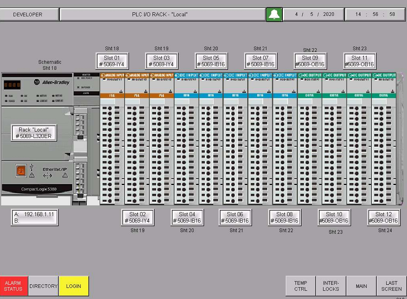Click the CompactLogix 5380 label on the controller
Viewport: 407px width, 299px height.
pos(39,189)
